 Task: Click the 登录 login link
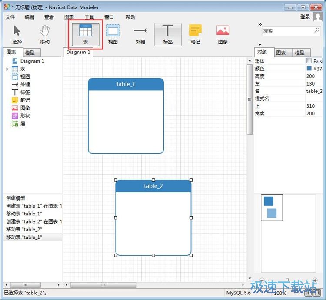[305, 16]
